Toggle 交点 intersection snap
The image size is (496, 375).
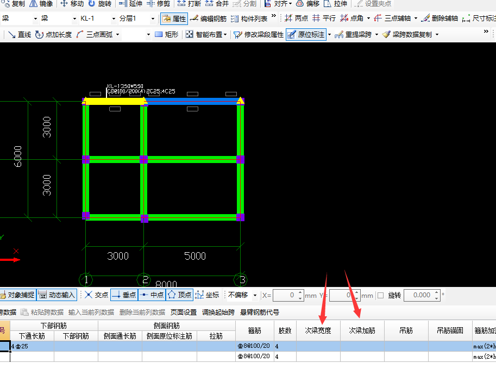pyautogui.click(x=96, y=295)
